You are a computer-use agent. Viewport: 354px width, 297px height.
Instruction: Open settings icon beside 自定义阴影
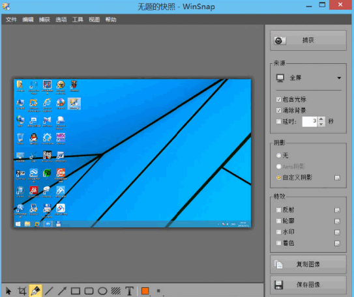pyautogui.click(x=337, y=178)
